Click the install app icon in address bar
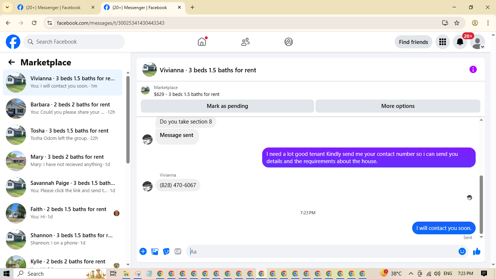 [445, 23]
